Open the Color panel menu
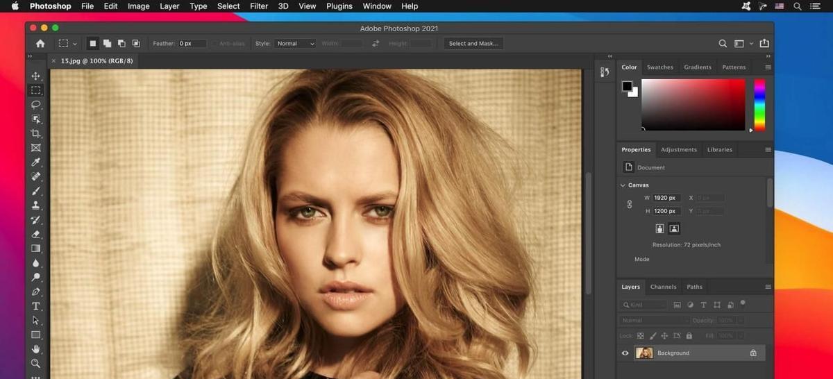Image resolution: width=833 pixels, height=379 pixels. pyautogui.click(x=768, y=67)
